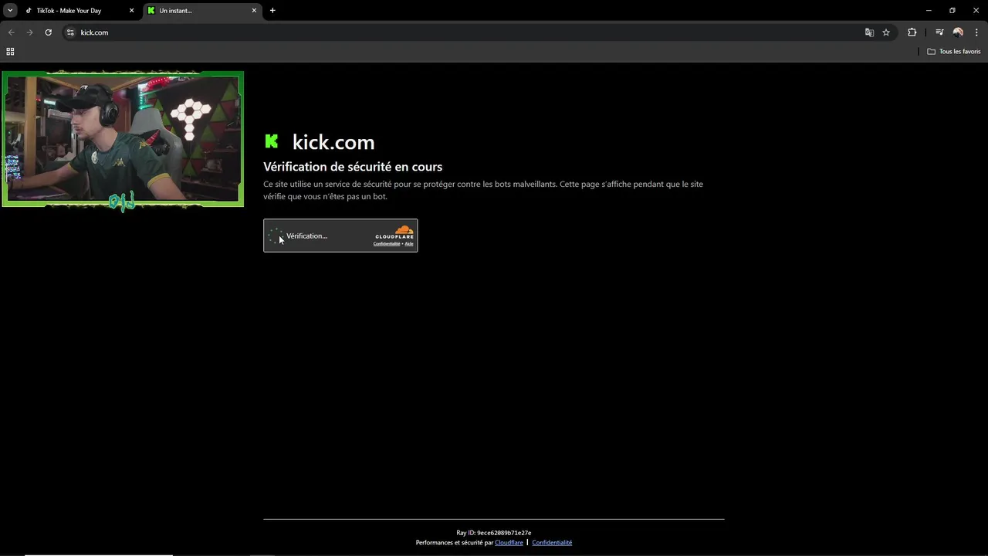
Task: Open a new browser tab
Action: [x=272, y=11]
